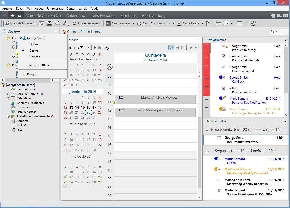The width and height of the screenshot is (290, 208).
Task: Click the day 24 circle badge in calendar
Action: click(110, 67)
